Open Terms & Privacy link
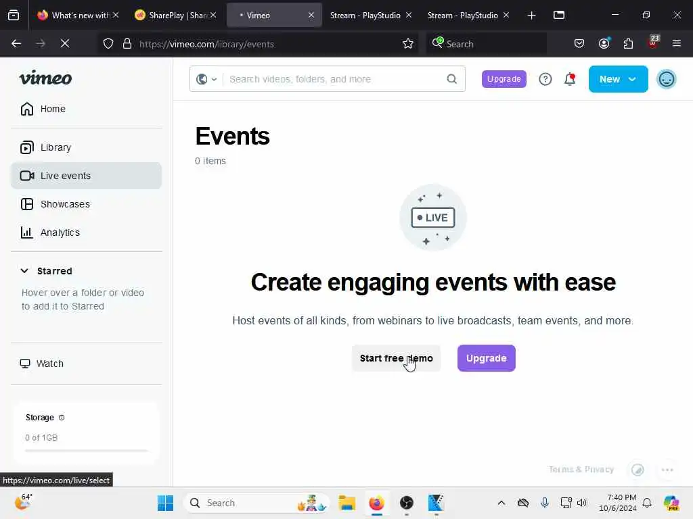This screenshot has height=519, width=693. (581, 470)
